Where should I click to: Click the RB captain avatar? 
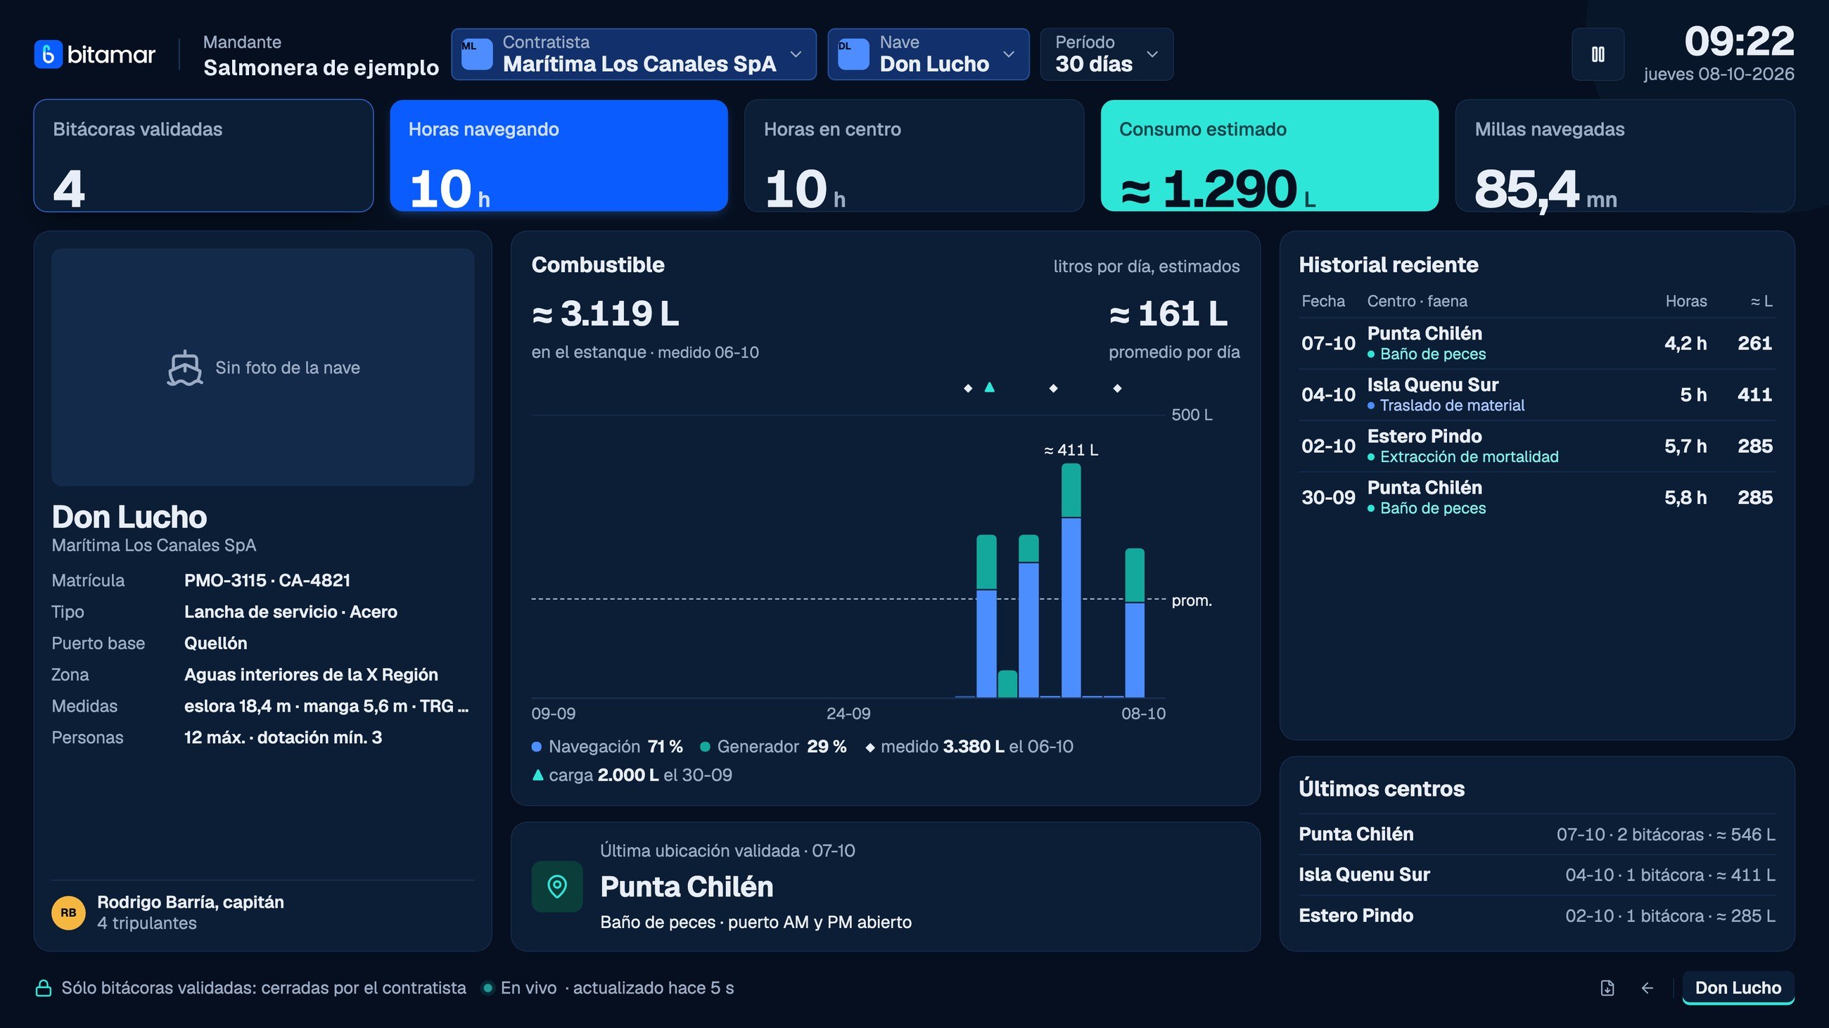pos(68,913)
